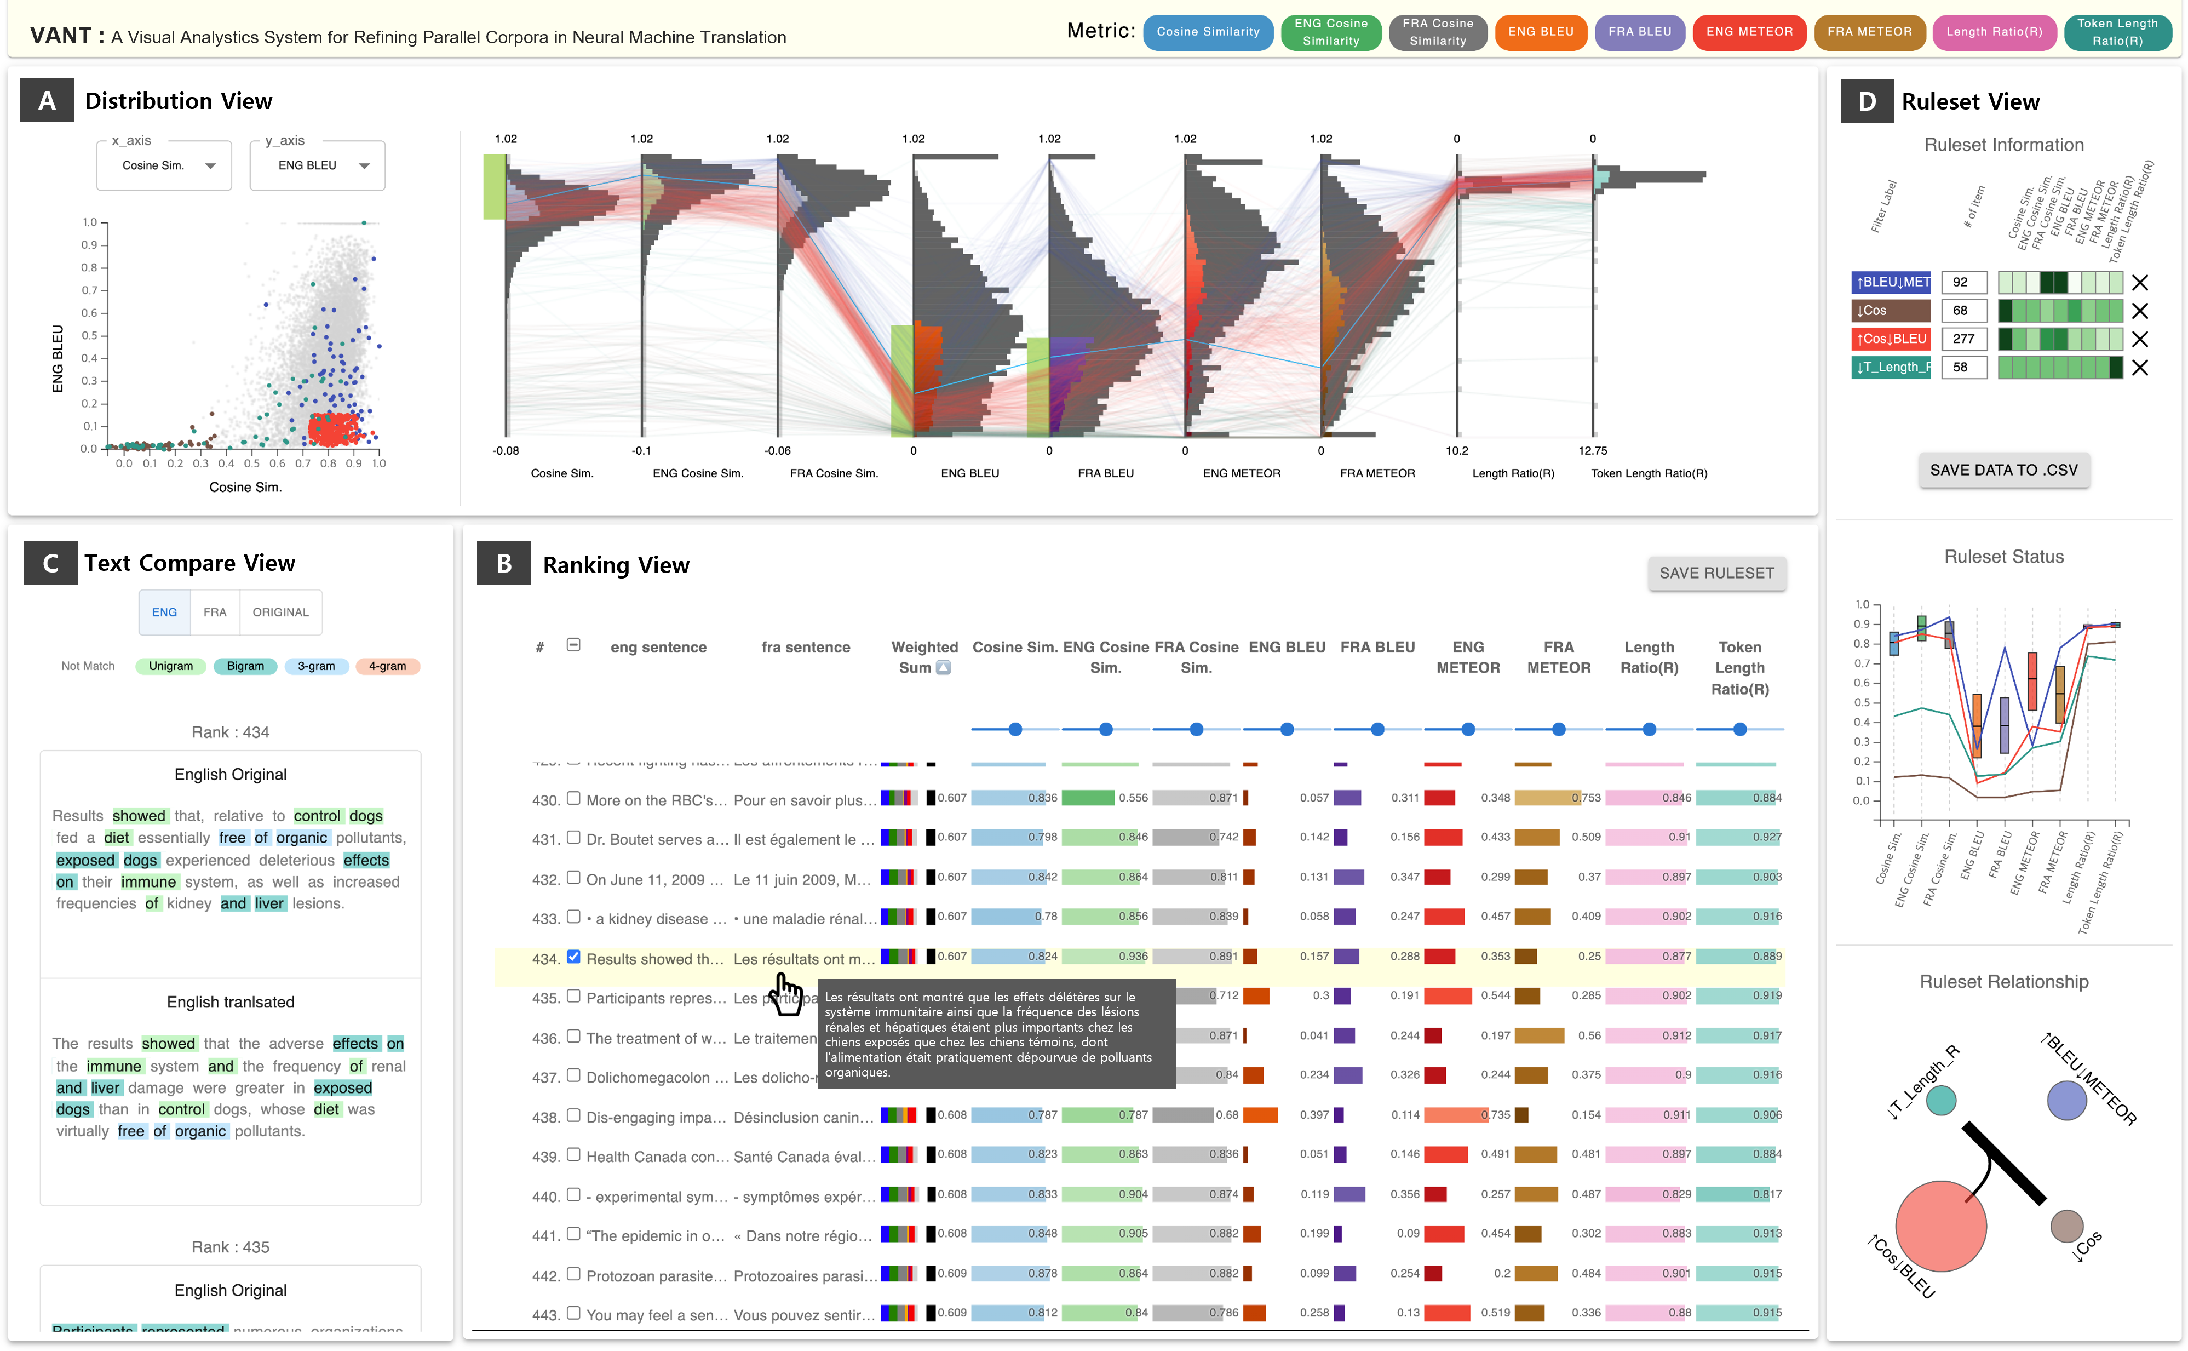This screenshot has height=1351, width=2188.
Task: Click the select-all minus checkbox in ranking header
Action: point(573,645)
